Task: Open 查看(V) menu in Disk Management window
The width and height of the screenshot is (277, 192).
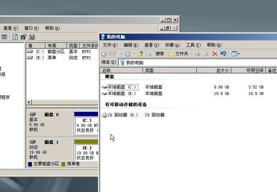Action: 11,28
